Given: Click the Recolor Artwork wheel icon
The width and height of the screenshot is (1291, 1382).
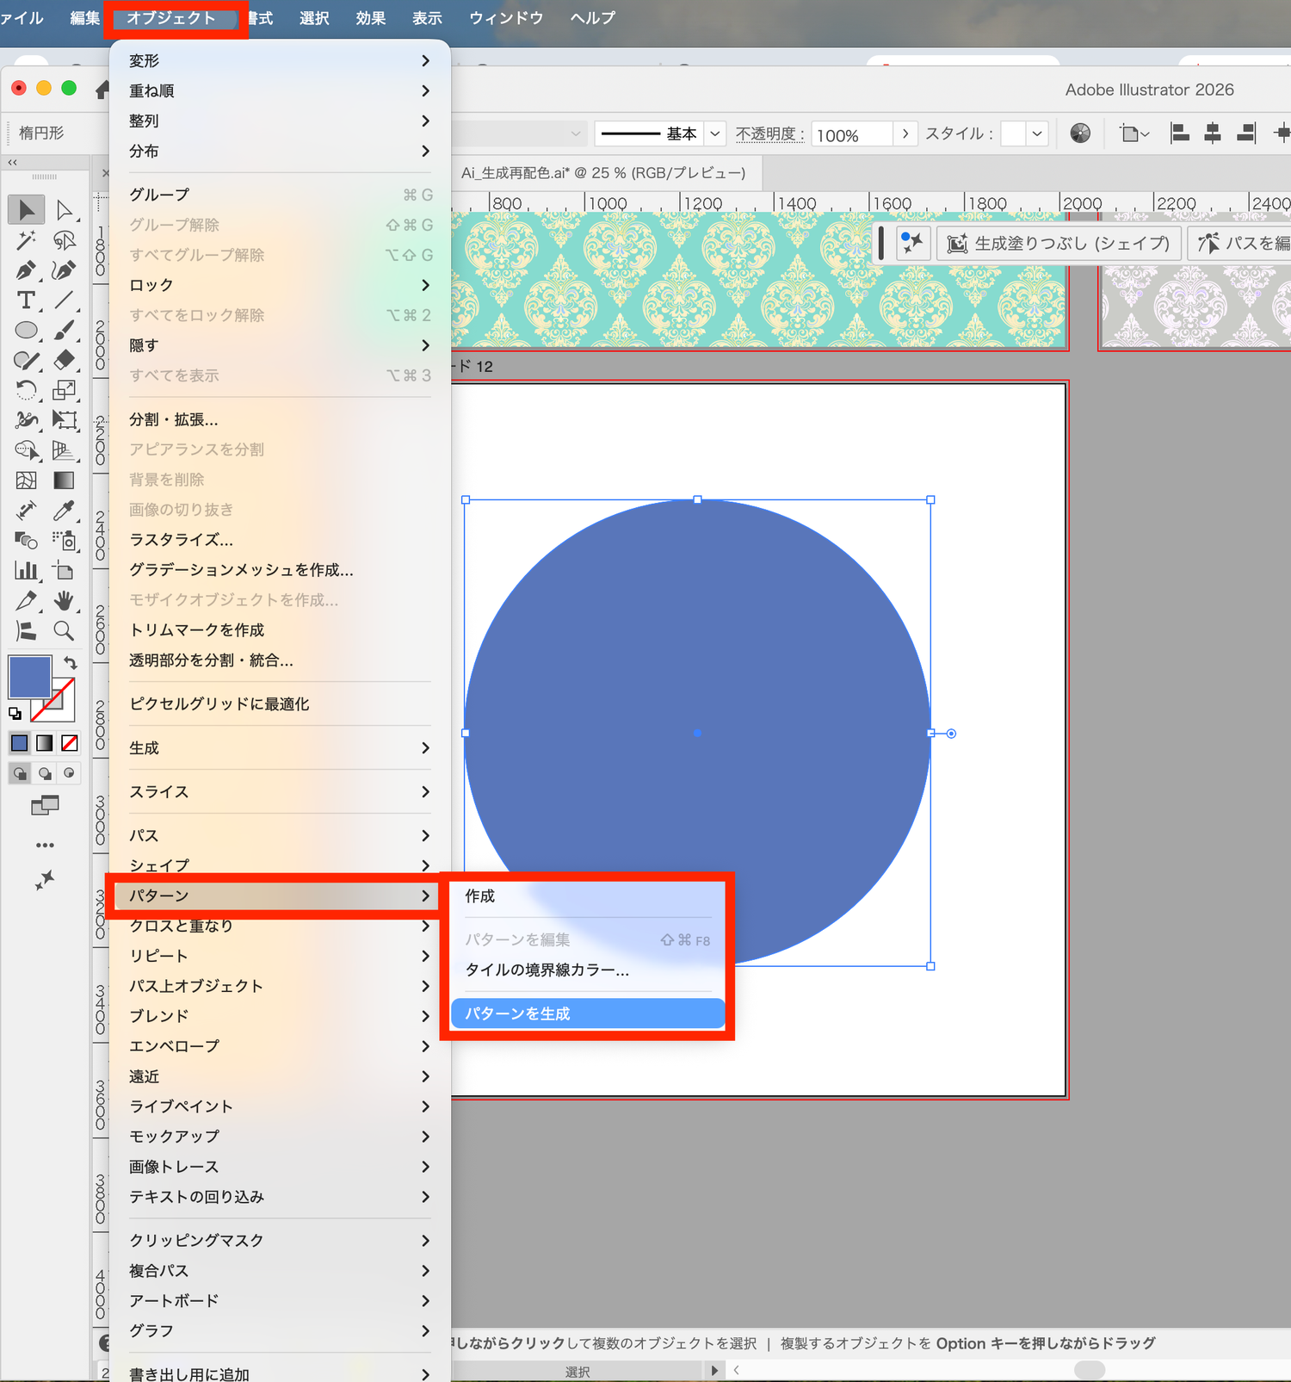Looking at the screenshot, I should tap(1080, 133).
